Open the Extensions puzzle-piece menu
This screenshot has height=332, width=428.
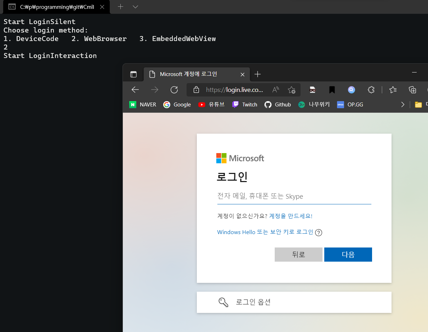point(371,90)
